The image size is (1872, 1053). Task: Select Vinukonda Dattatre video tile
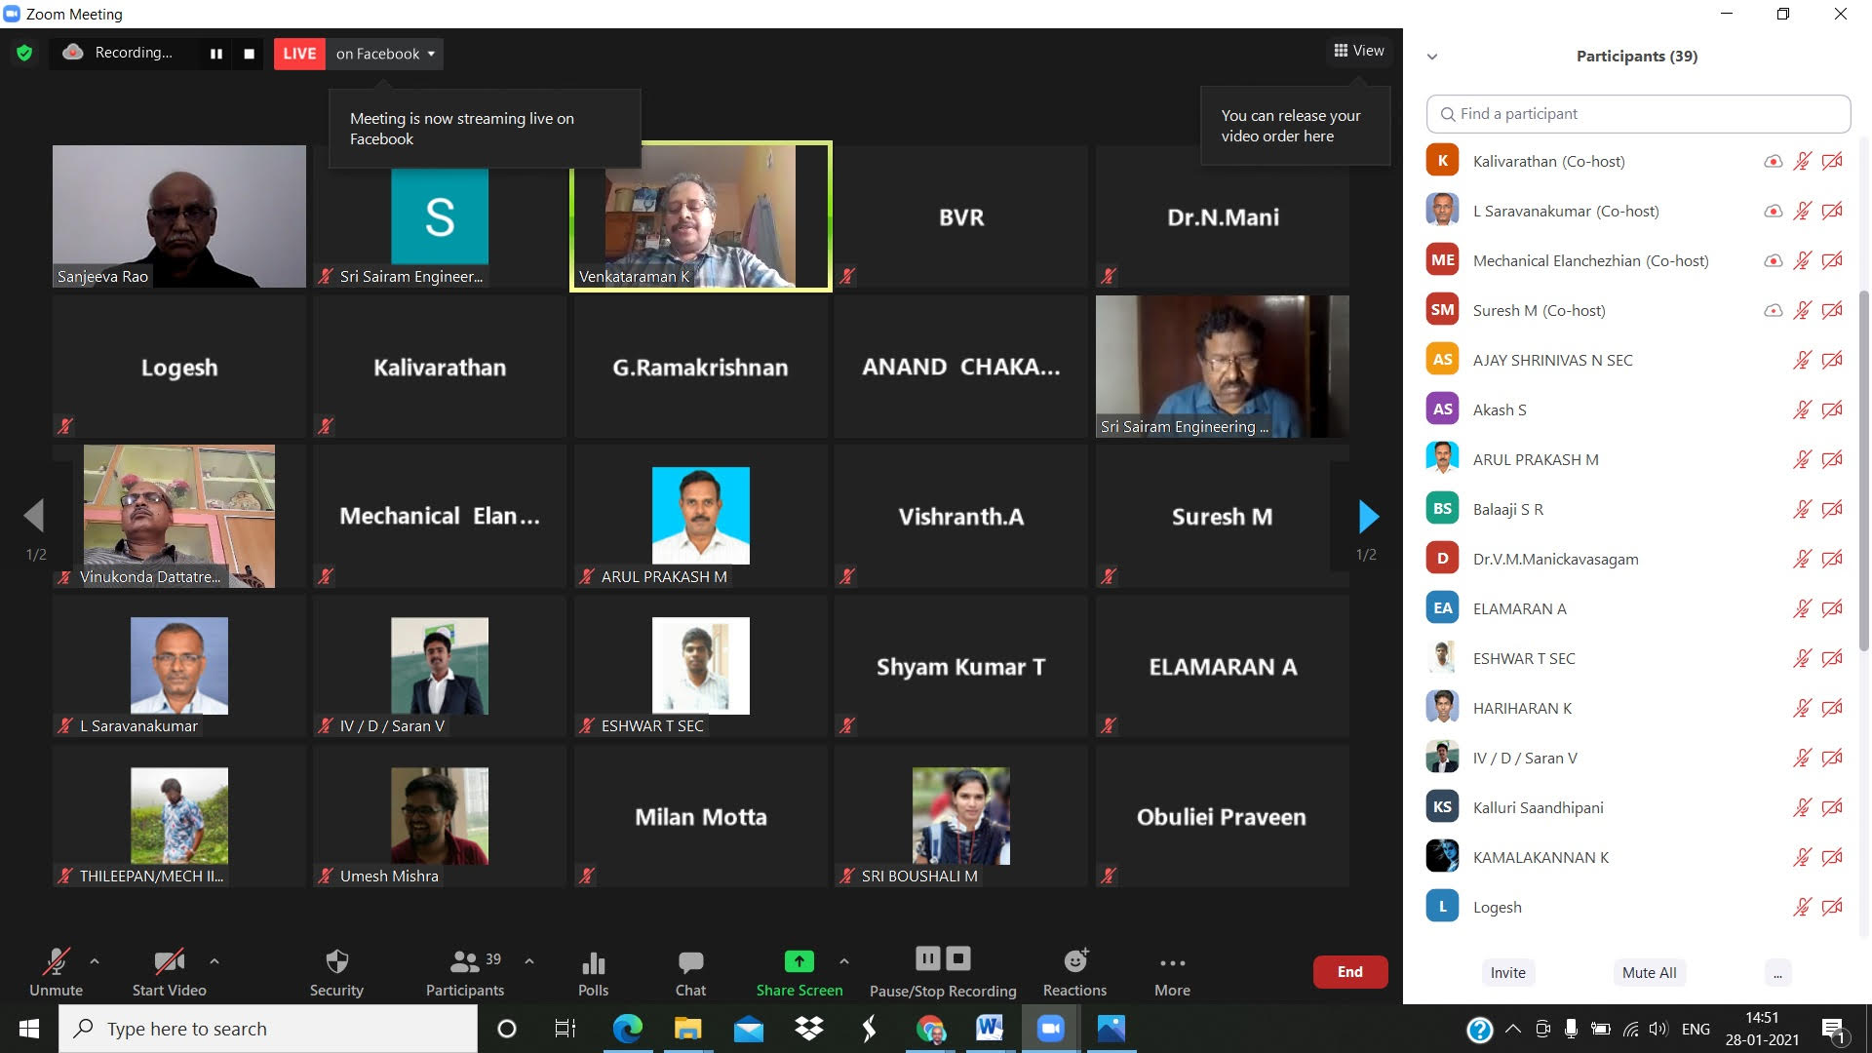click(x=178, y=517)
